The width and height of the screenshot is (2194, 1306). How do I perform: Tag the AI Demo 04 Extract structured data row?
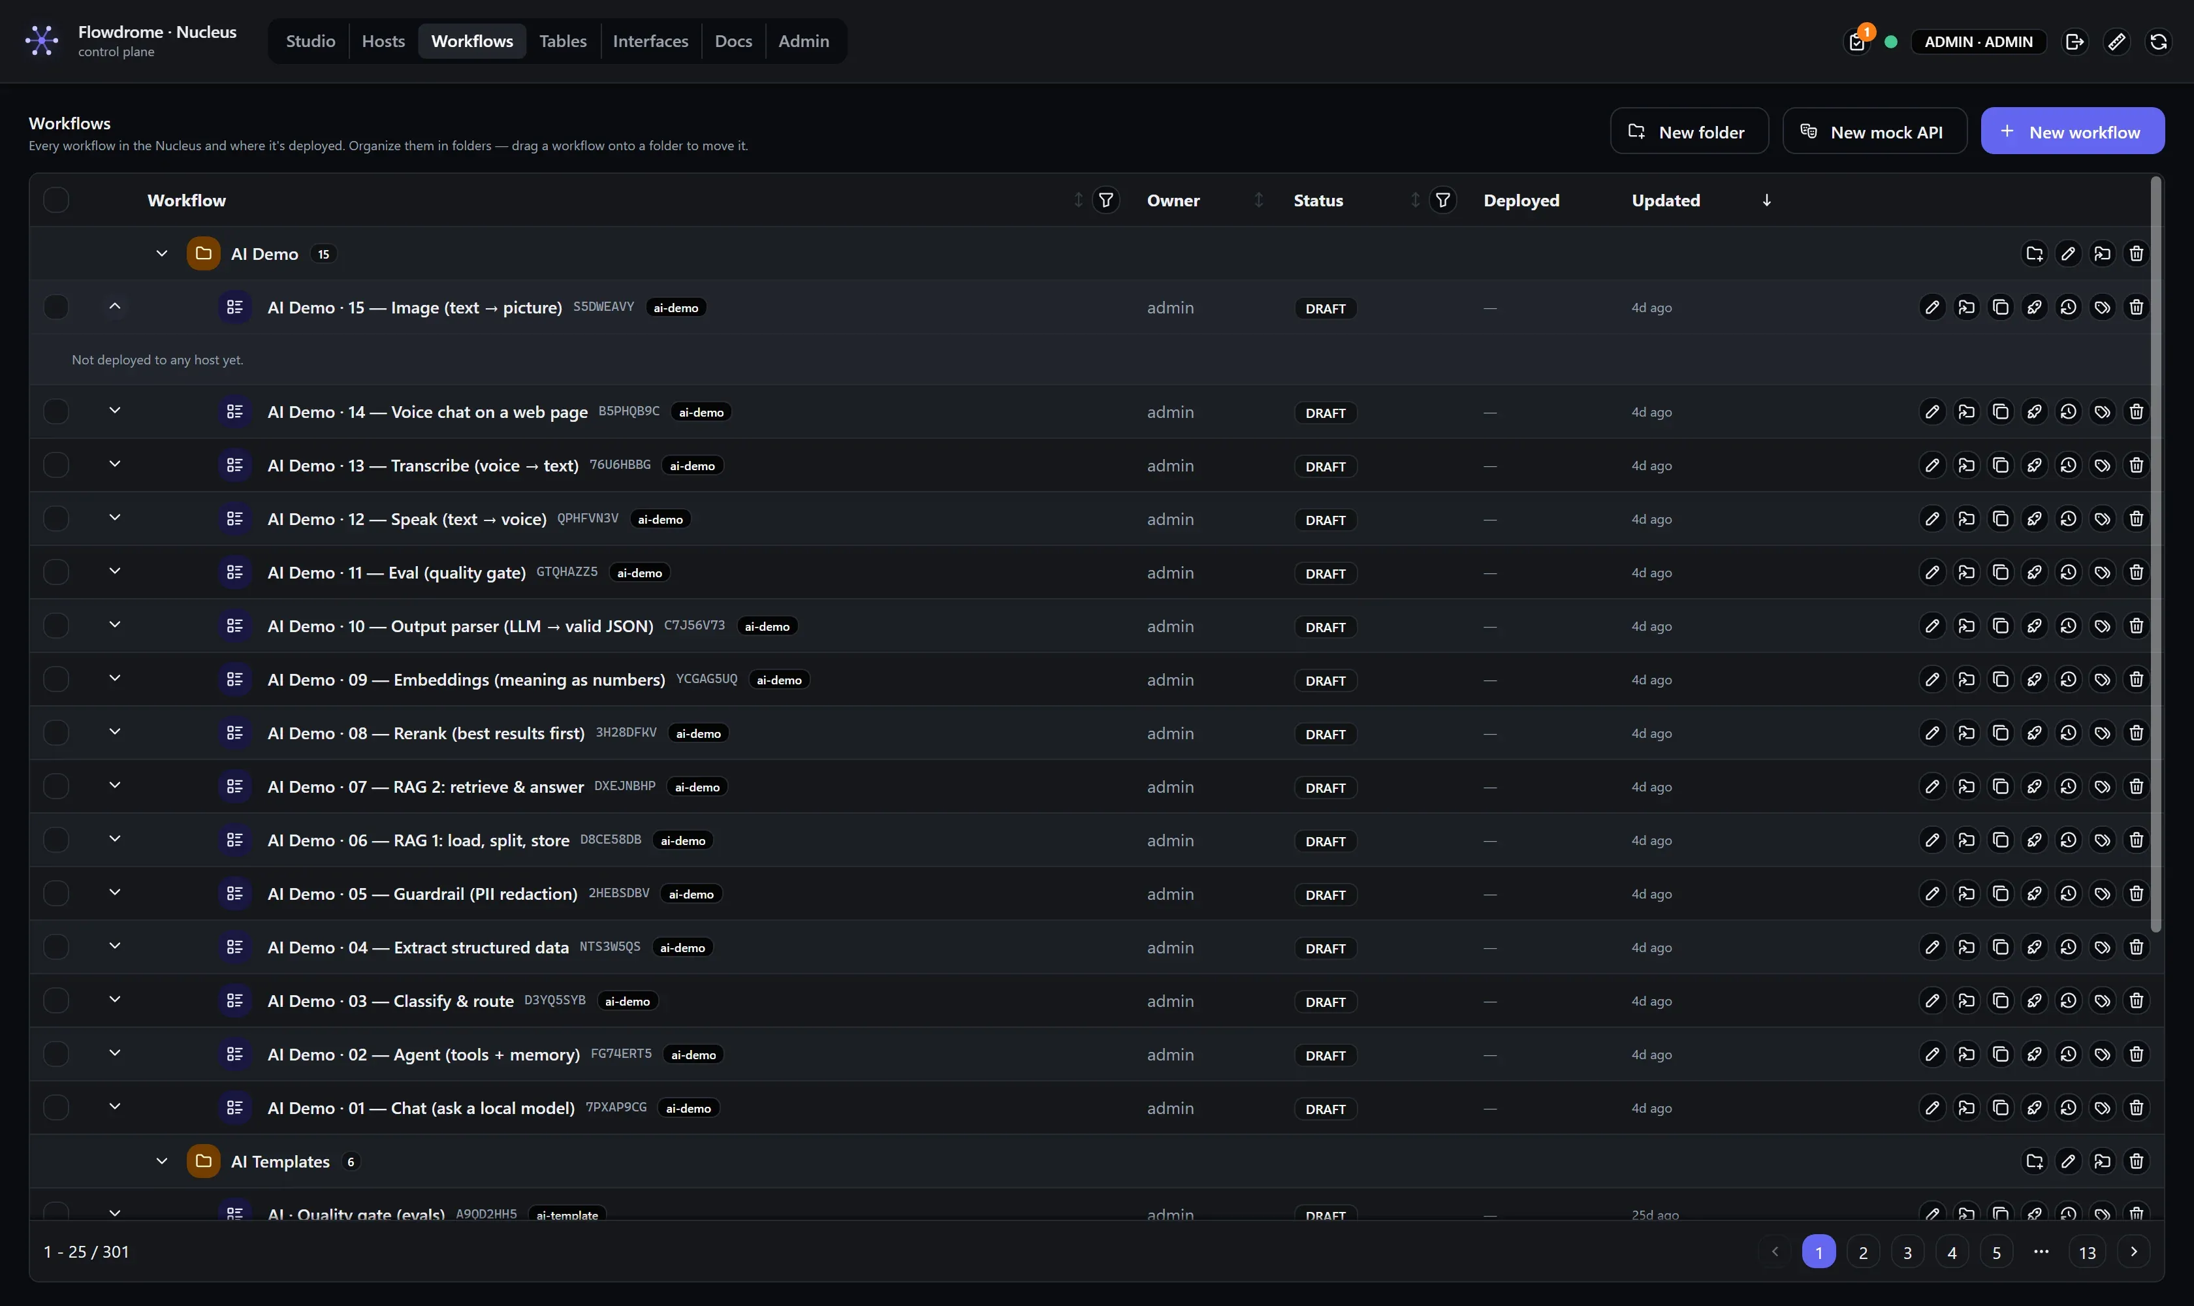tap(2101, 947)
